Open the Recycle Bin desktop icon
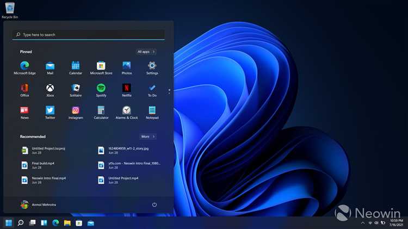This screenshot has height=229, width=408. [10, 10]
